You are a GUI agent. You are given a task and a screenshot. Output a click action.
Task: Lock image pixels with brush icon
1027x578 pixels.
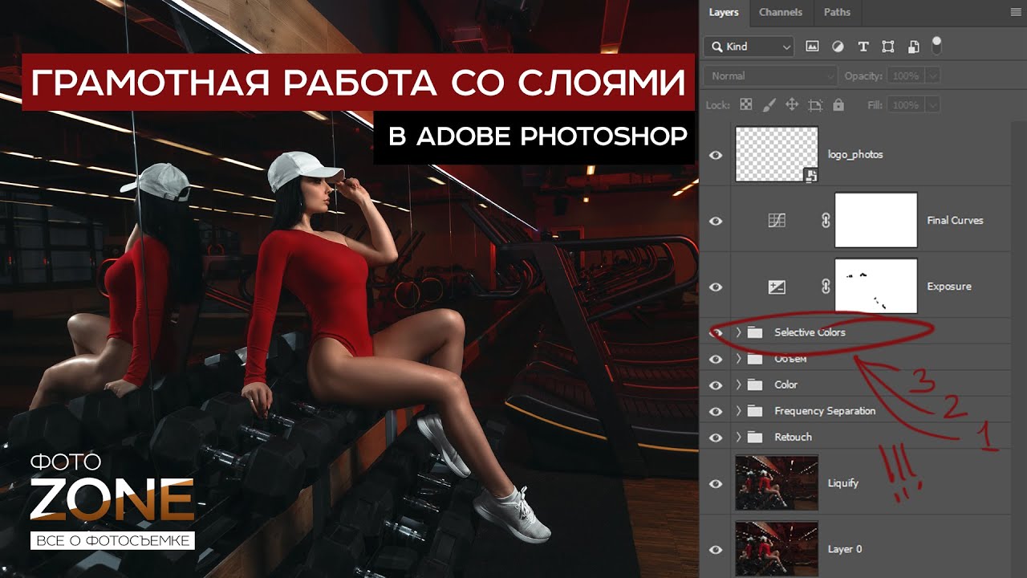(769, 105)
